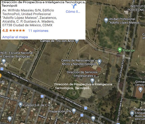
Task: Click the Centro de Nanociencias y Micro label
Action: tap(79, 62)
